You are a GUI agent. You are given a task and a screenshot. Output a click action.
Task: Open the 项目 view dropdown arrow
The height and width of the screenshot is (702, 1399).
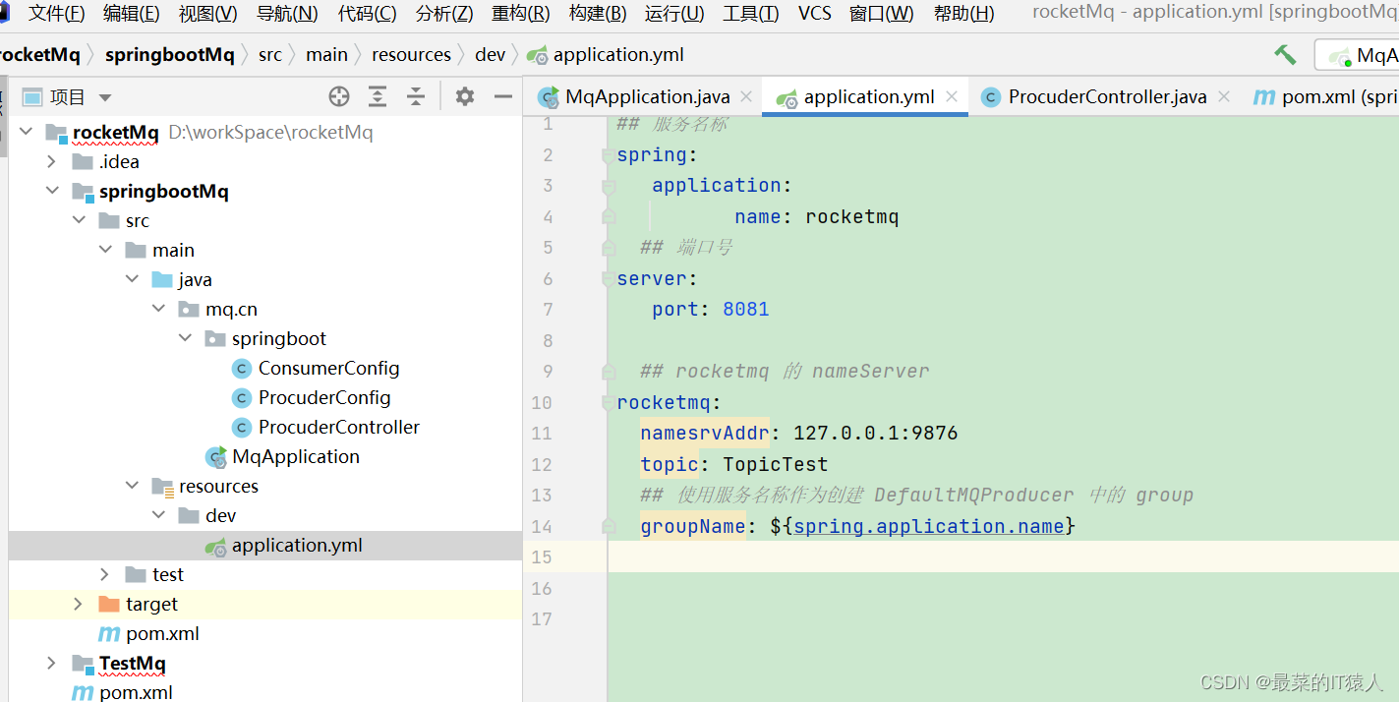click(105, 97)
